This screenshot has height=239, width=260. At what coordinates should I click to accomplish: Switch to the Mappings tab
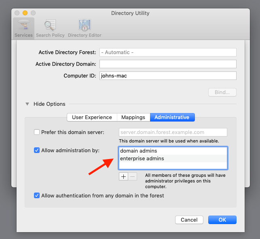tap(133, 117)
